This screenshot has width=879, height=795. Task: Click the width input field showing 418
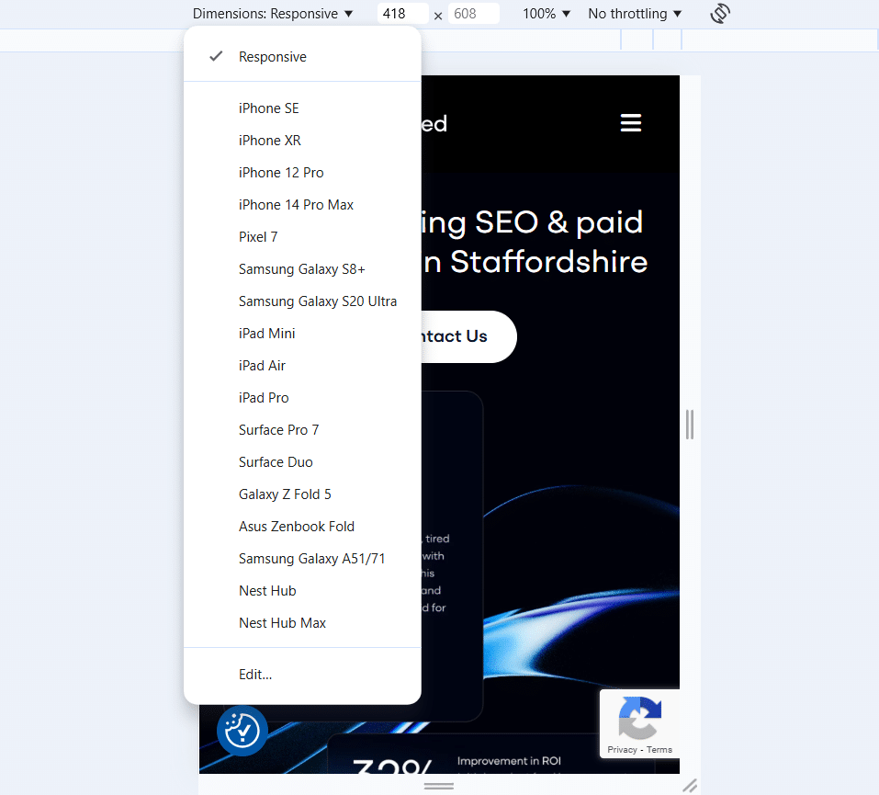point(403,14)
